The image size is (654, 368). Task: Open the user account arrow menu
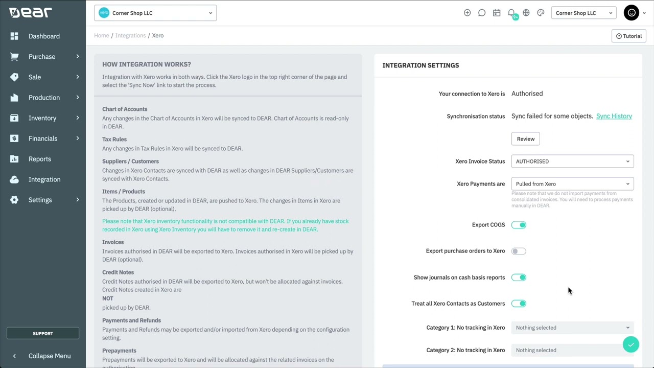pyautogui.click(x=644, y=13)
